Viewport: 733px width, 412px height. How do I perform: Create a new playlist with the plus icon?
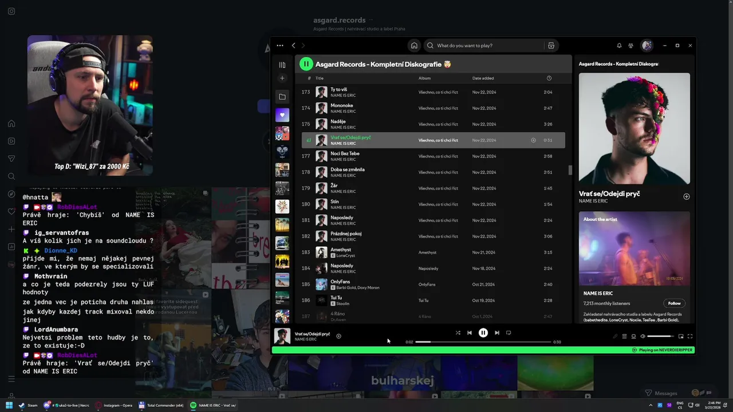[282, 78]
